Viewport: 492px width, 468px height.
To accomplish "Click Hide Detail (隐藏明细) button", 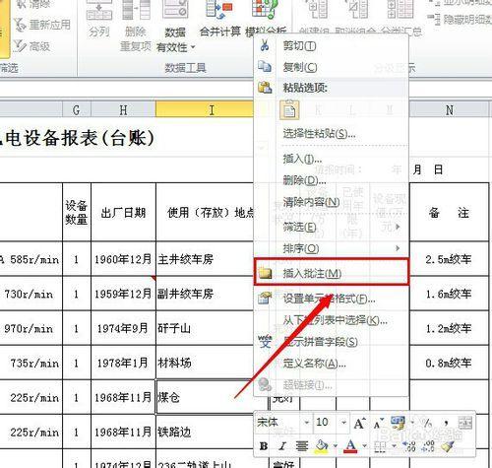I will pos(461,20).
